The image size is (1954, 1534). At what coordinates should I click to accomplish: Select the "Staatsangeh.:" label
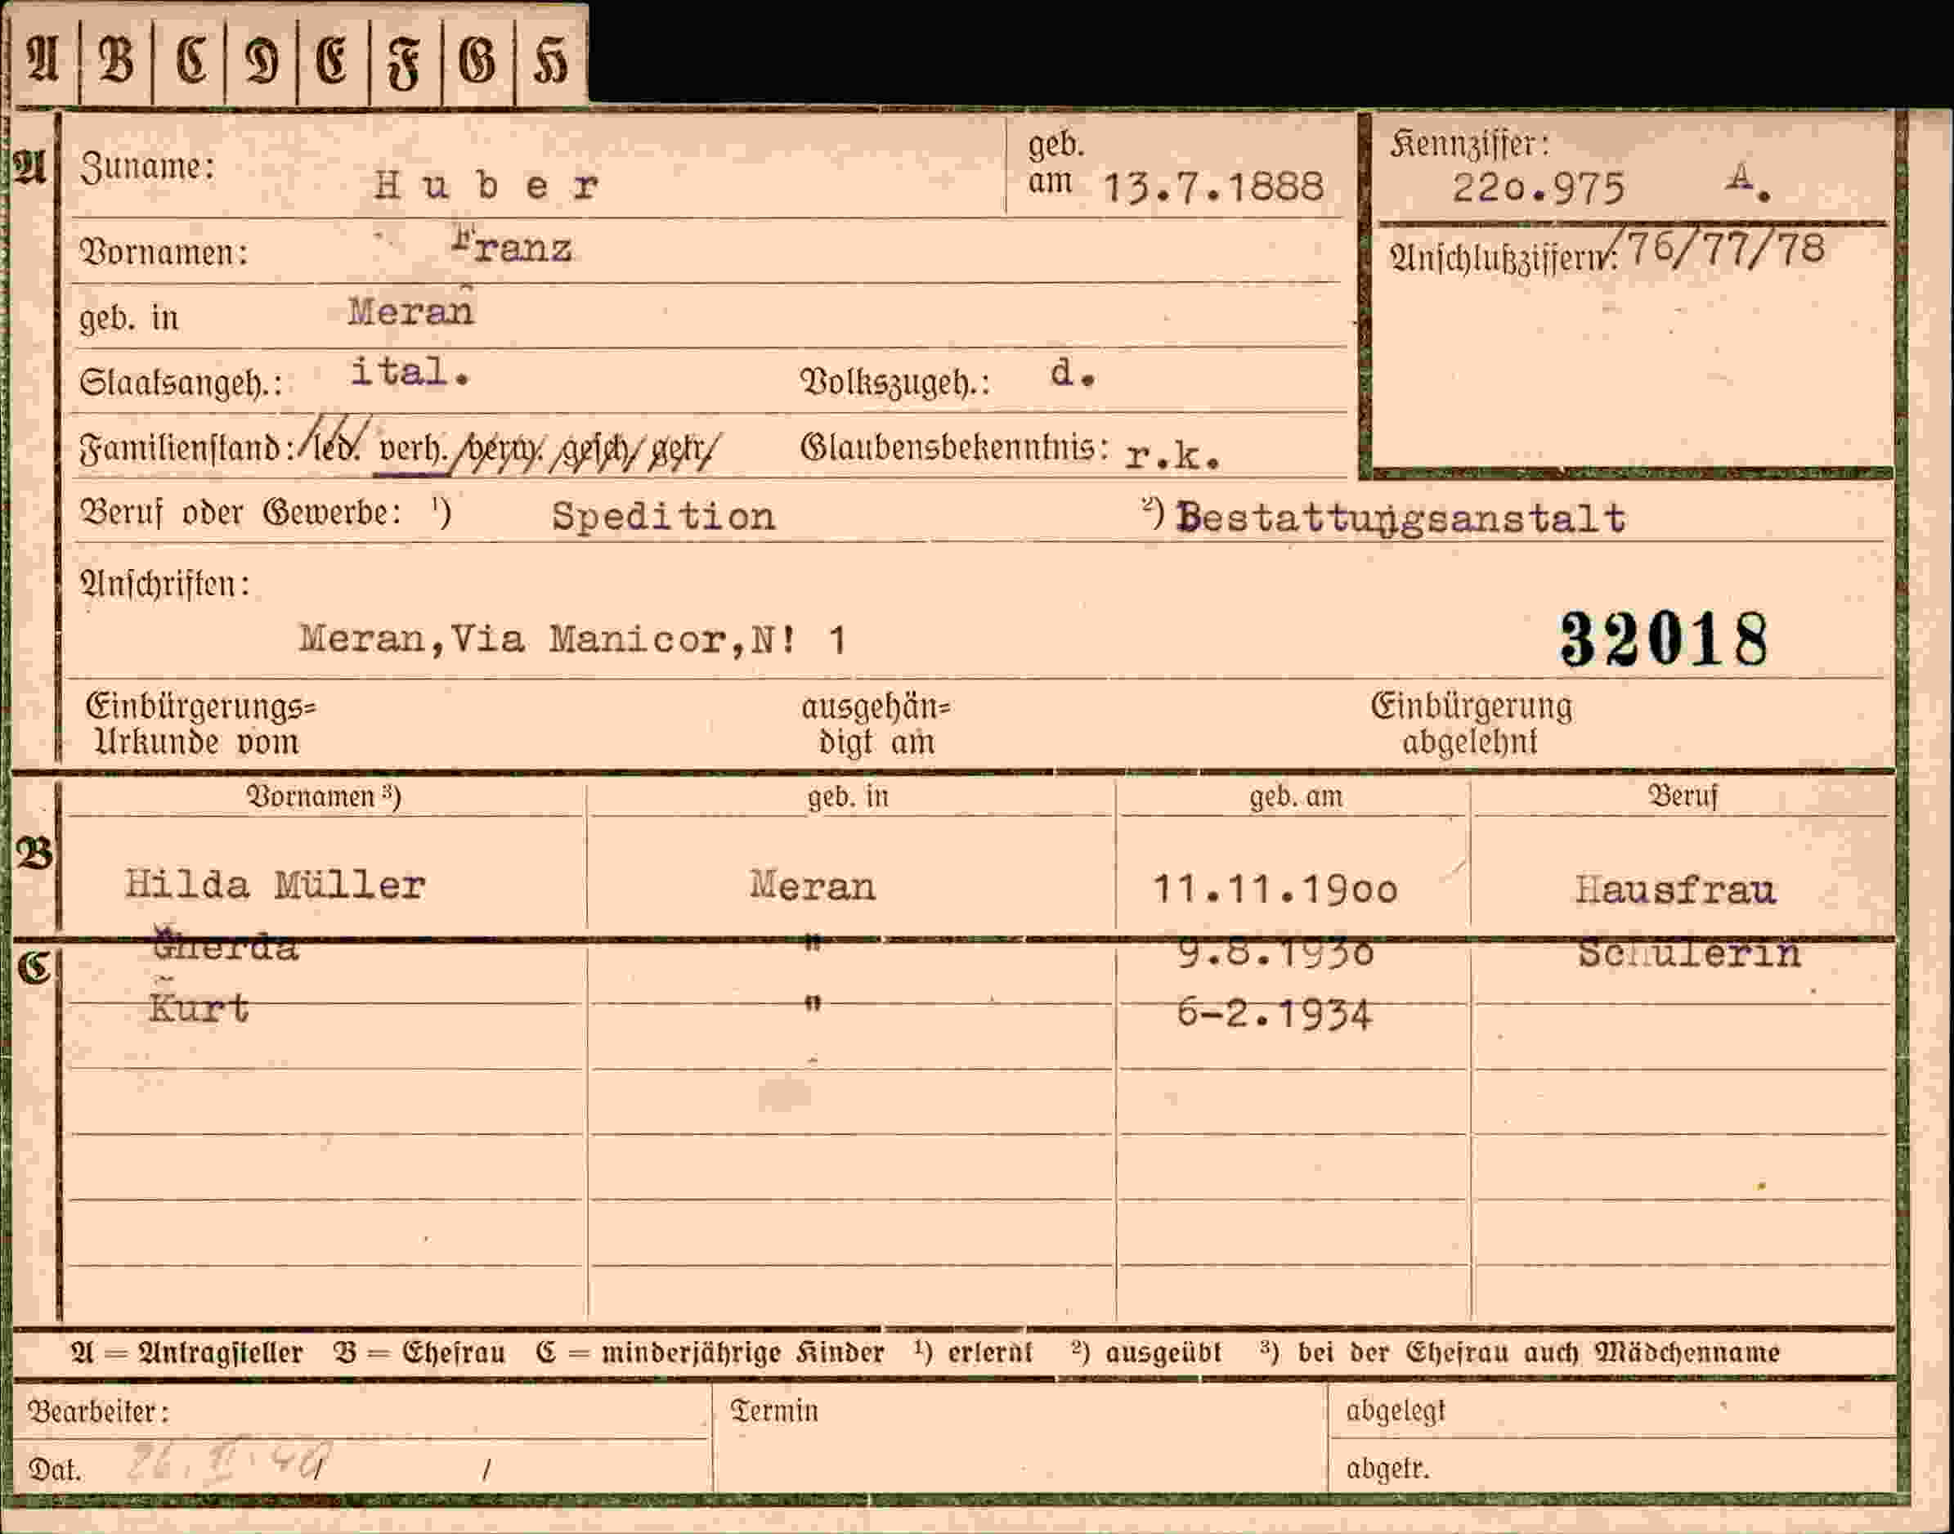[x=181, y=383]
